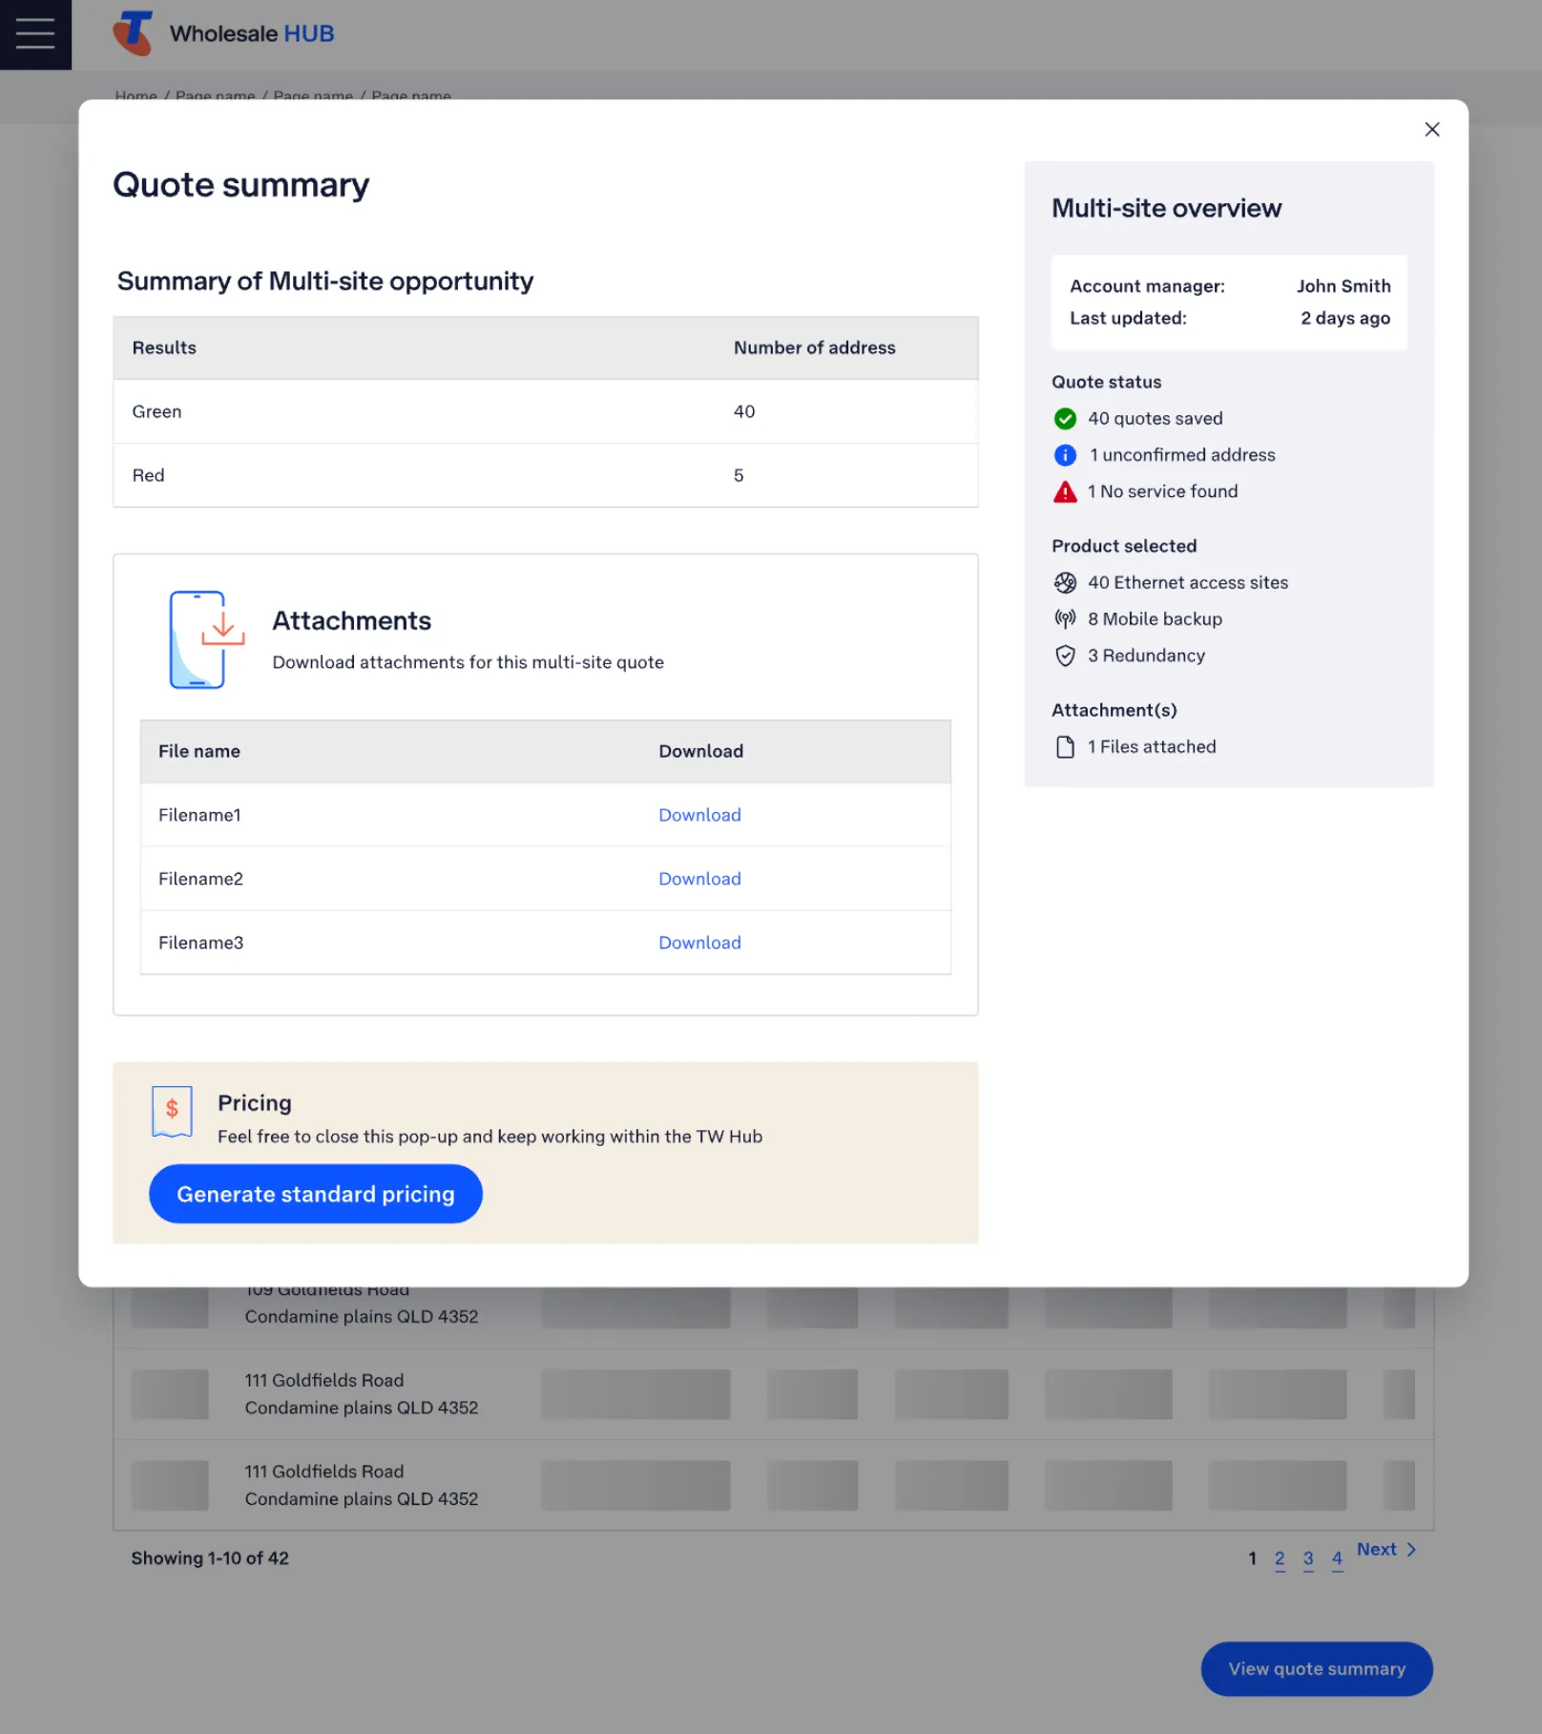The image size is (1542, 1734).
Task: Click Showing 1-10 of 42 text
Action: (210, 1558)
